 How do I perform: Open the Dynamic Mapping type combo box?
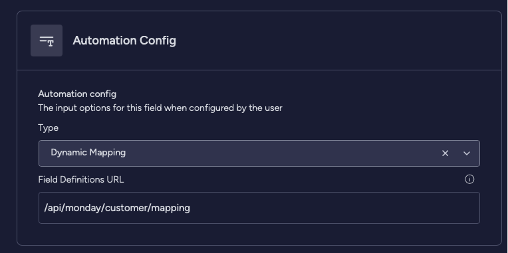pyautogui.click(x=259, y=153)
